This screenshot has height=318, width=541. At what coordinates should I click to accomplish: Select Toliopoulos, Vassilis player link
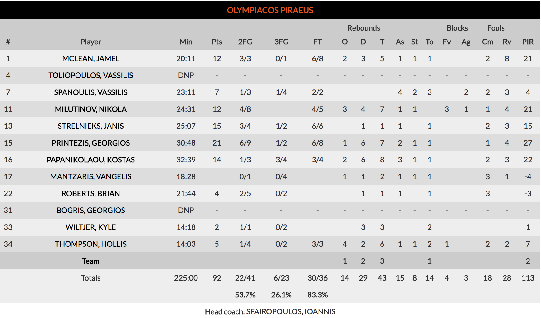(x=90, y=76)
